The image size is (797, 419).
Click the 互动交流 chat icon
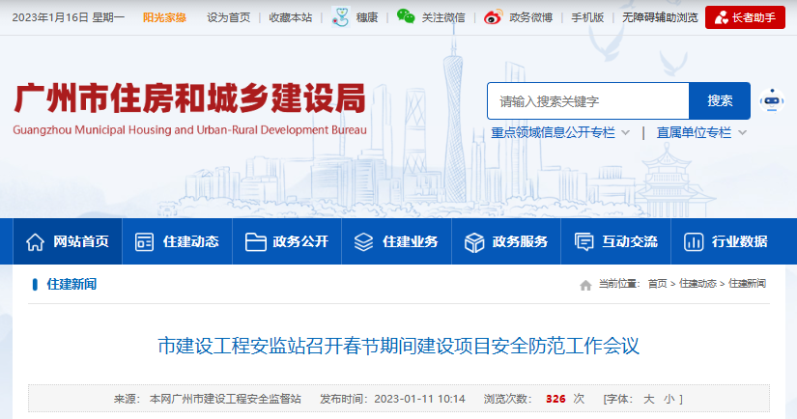584,241
